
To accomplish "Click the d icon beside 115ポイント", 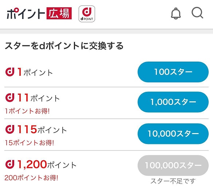I will pos(10,129).
